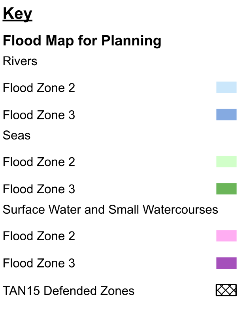Select Flood Zone 2 text under Seas
The image size is (243, 309).
tap(39, 162)
